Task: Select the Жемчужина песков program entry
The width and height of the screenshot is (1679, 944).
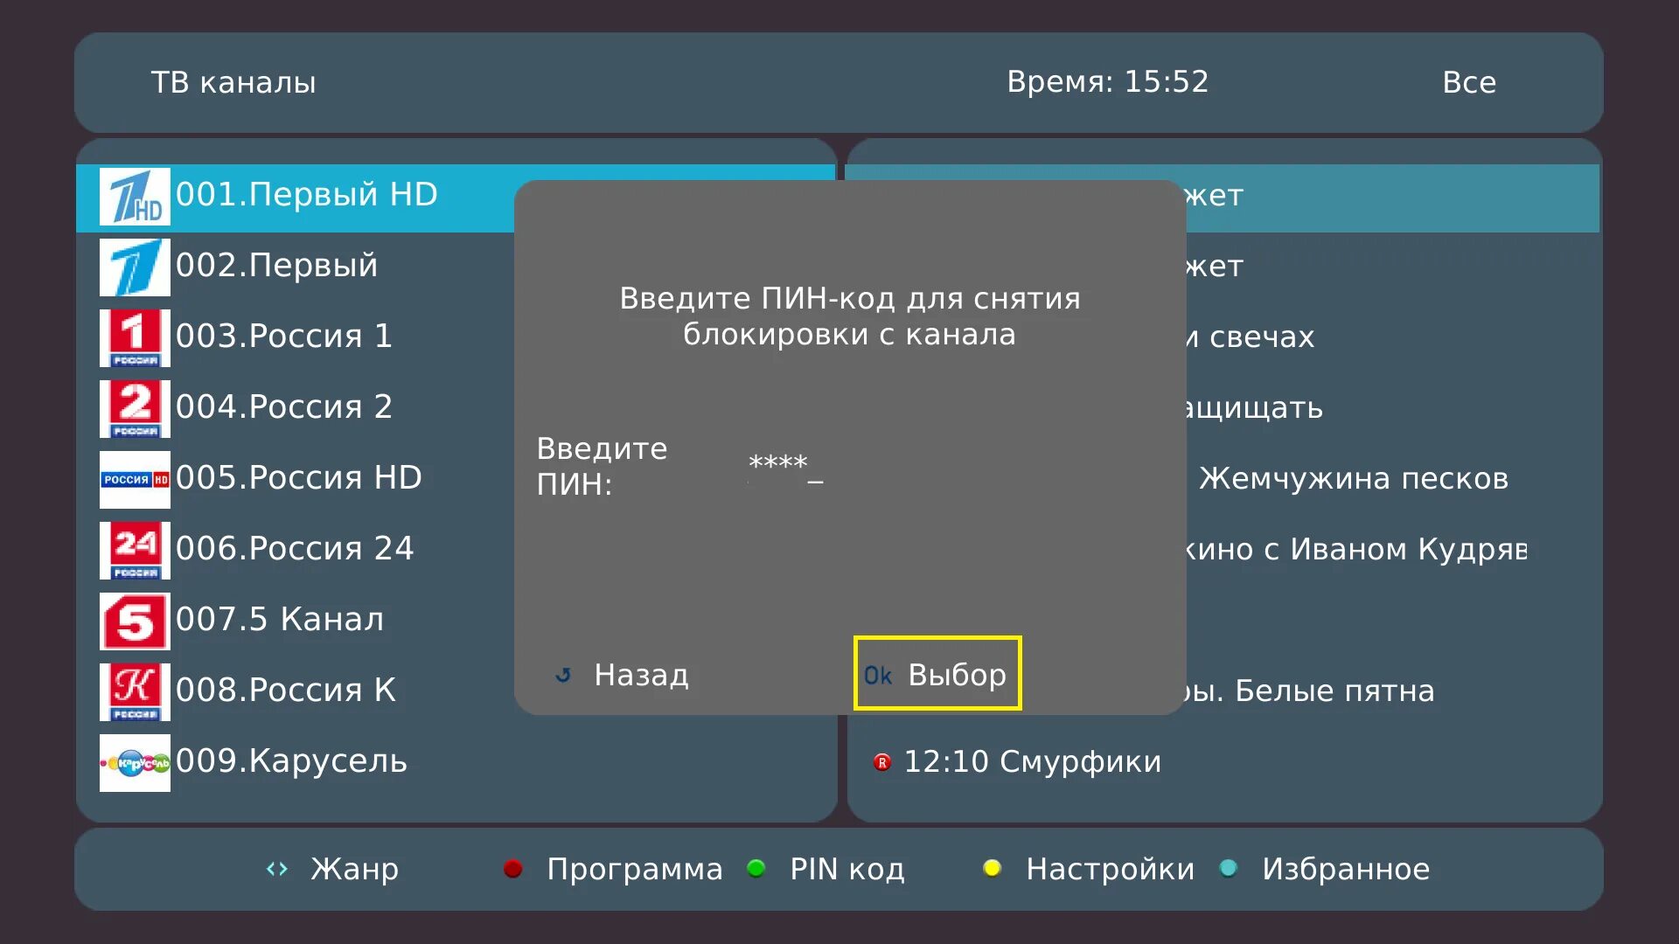Action: click(1354, 479)
